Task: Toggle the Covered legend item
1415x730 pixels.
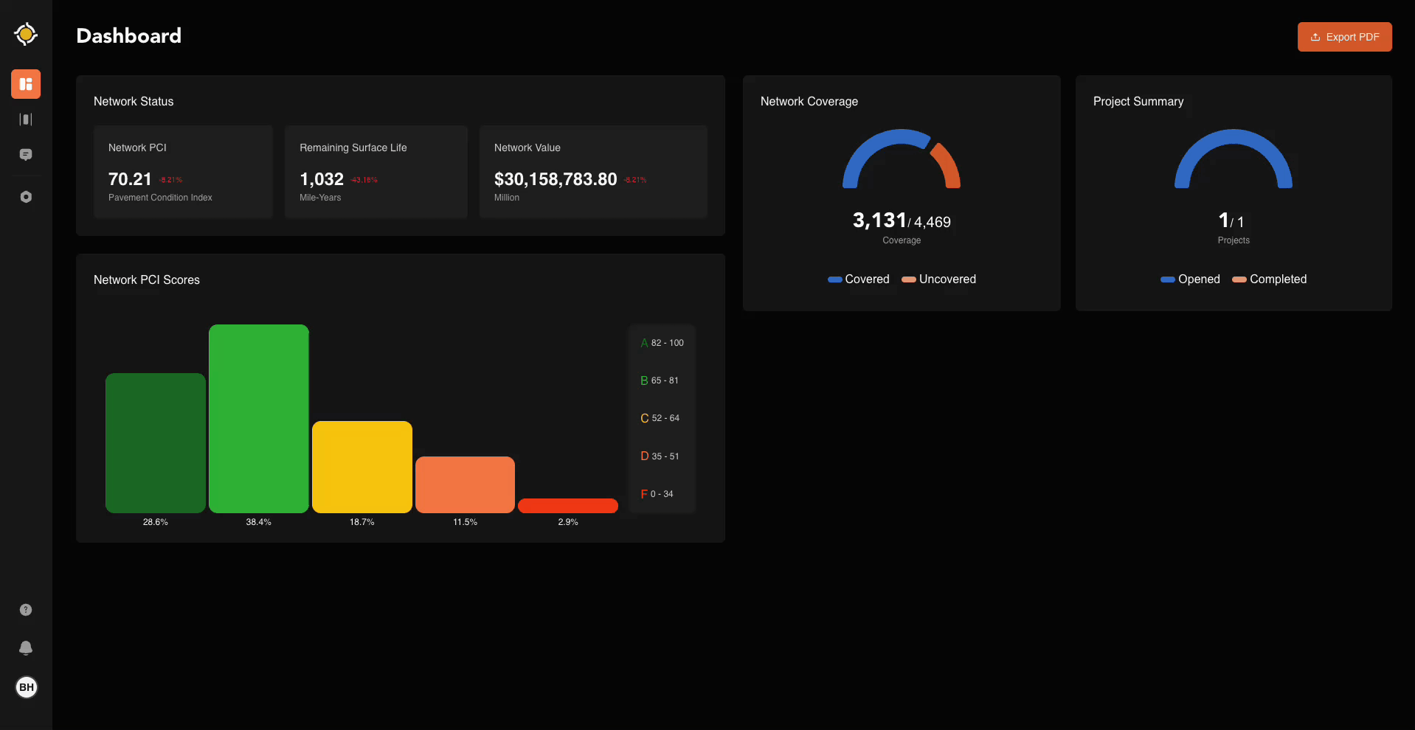Action: click(x=859, y=279)
